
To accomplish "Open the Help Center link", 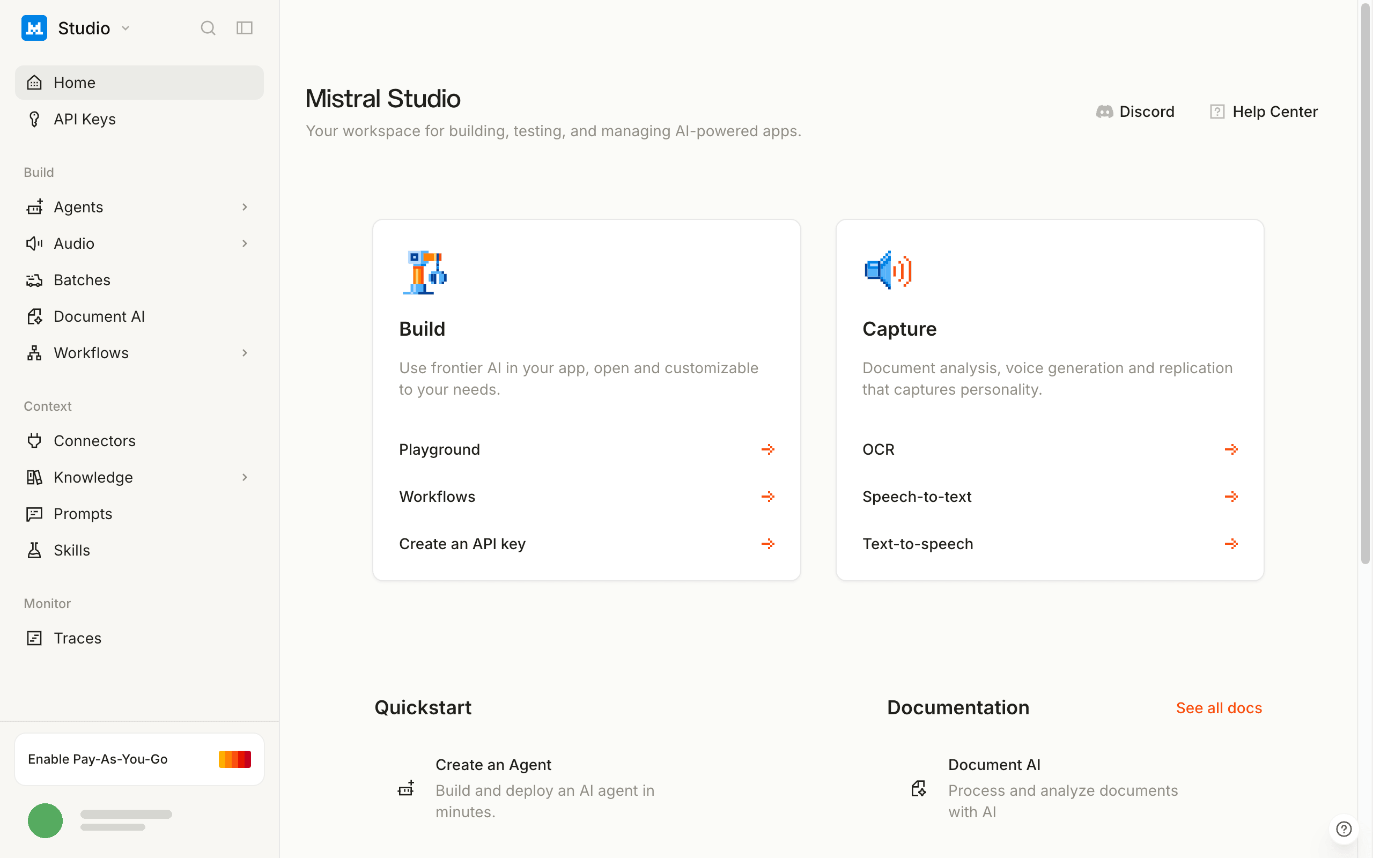I will (1264, 112).
